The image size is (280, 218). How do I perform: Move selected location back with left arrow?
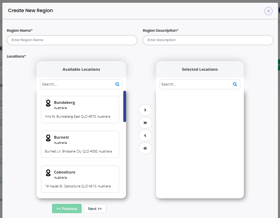pos(145,136)
